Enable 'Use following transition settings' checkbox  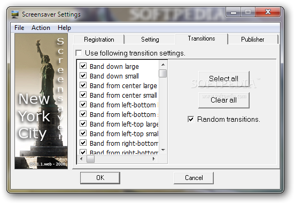(x=79, y=53)
